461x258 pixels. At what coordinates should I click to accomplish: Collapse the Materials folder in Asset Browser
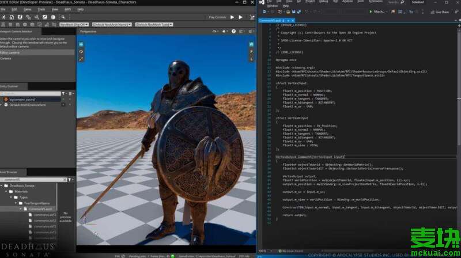tap(6, 192)
